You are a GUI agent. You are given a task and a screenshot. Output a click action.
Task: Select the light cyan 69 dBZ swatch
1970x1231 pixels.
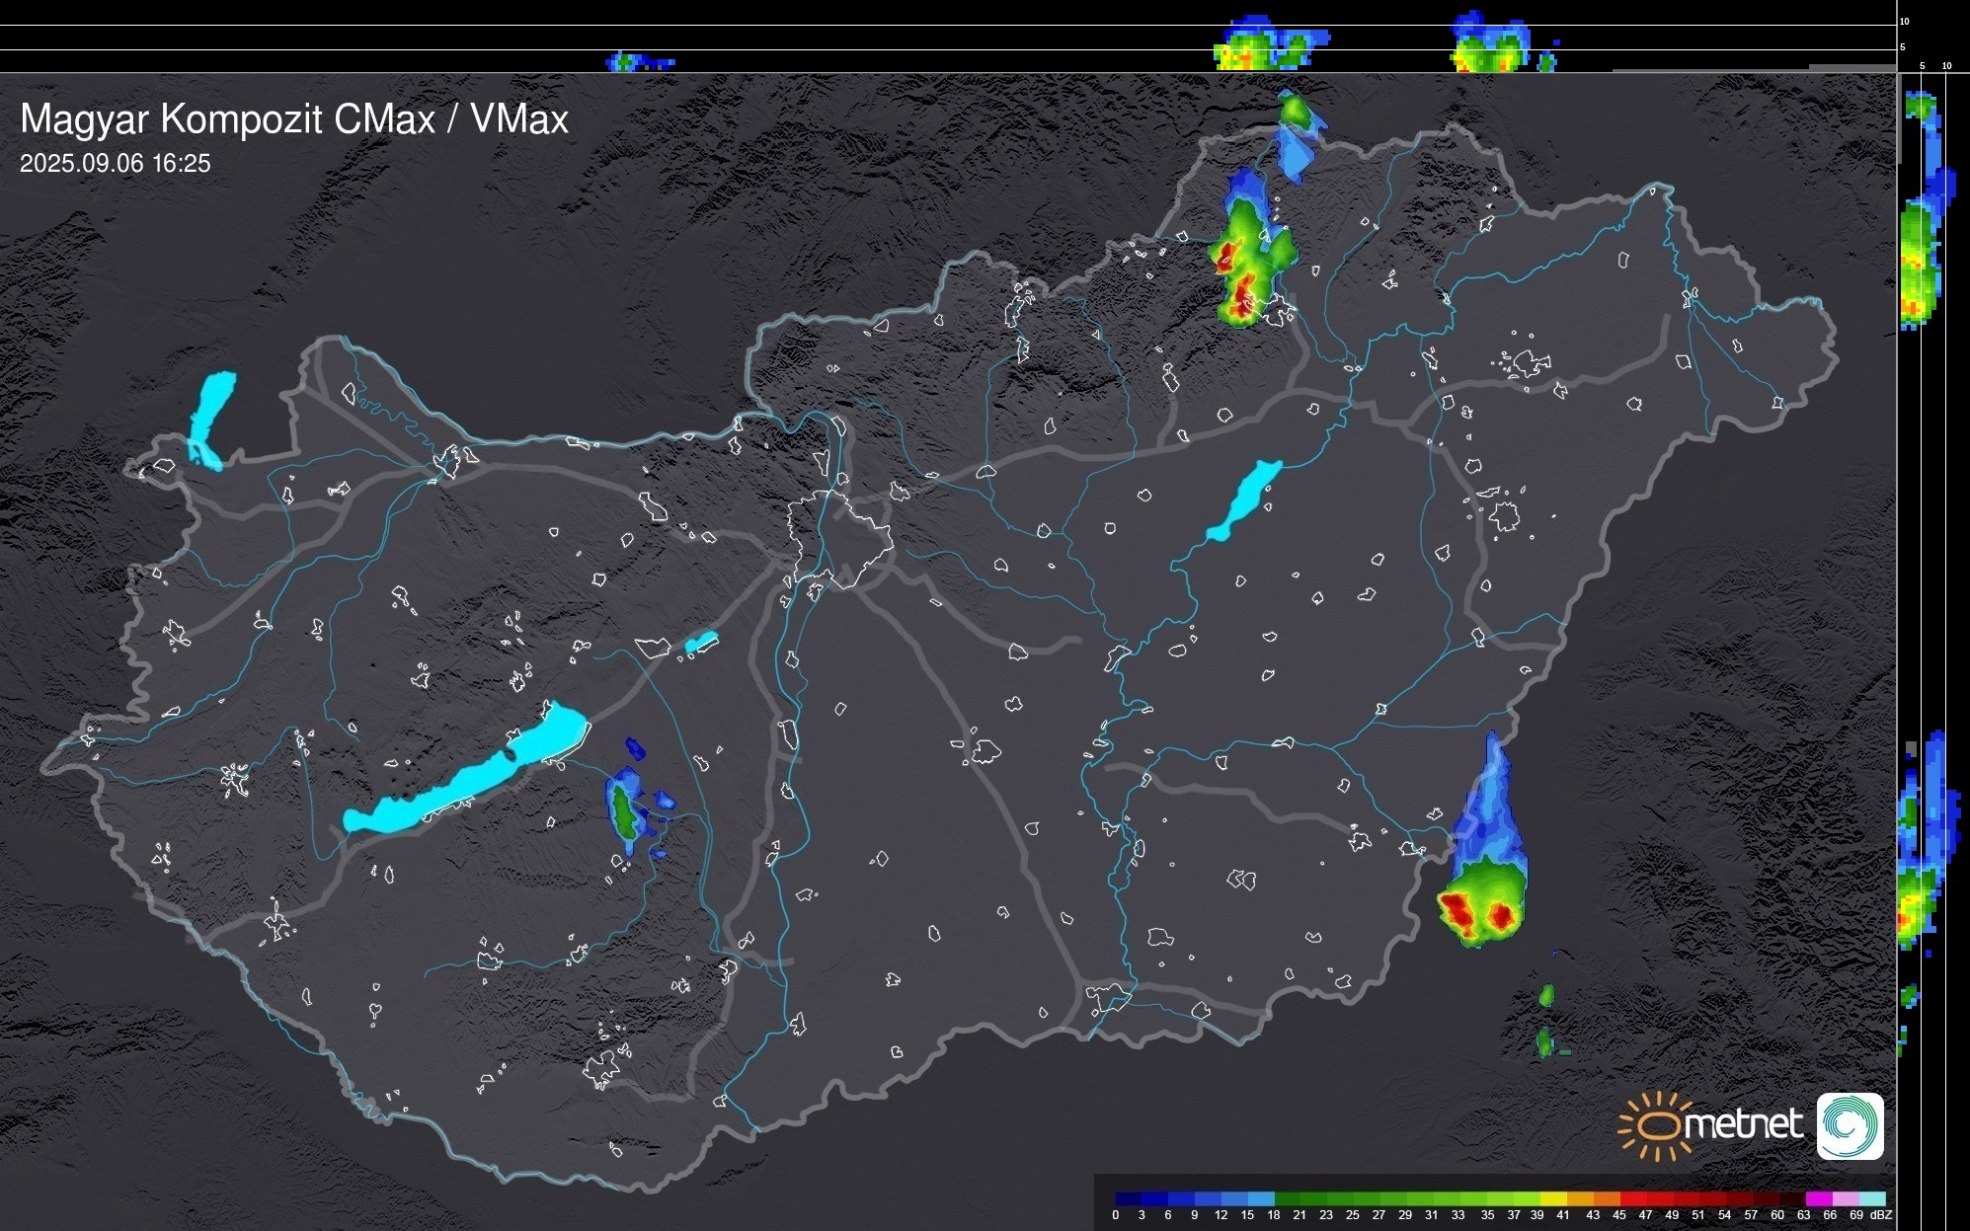[1871, 1198]
